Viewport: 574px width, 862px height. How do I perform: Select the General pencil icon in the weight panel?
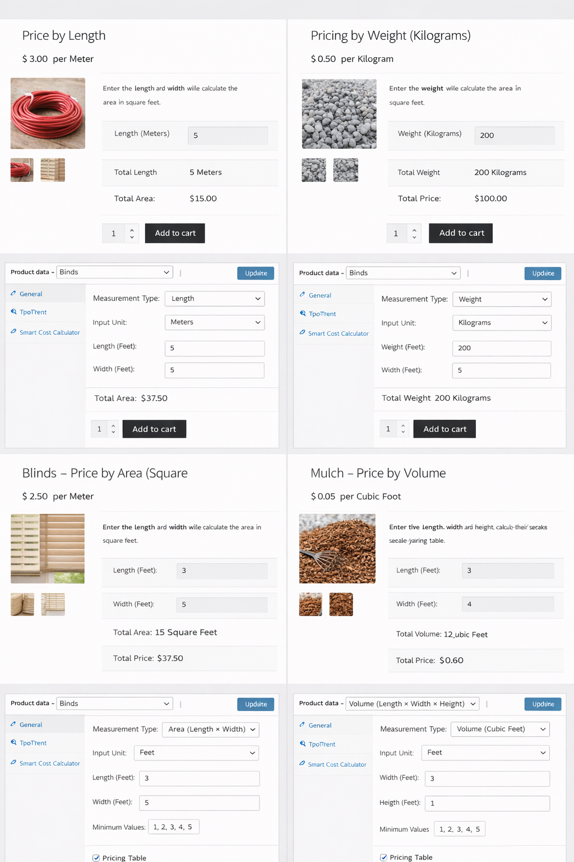click(x=303, y=295)
